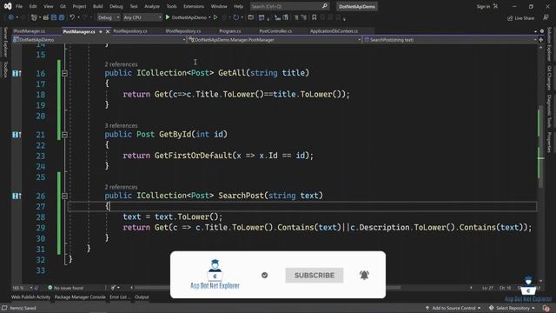Click 3 references link above GetById

click(121, 125)
